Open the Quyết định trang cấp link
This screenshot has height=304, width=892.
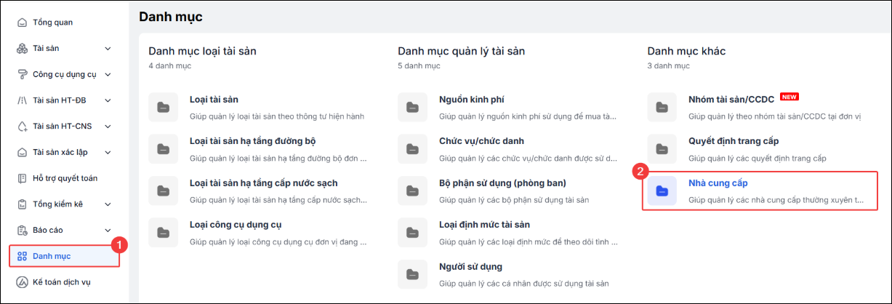click(x=734, y=141)
